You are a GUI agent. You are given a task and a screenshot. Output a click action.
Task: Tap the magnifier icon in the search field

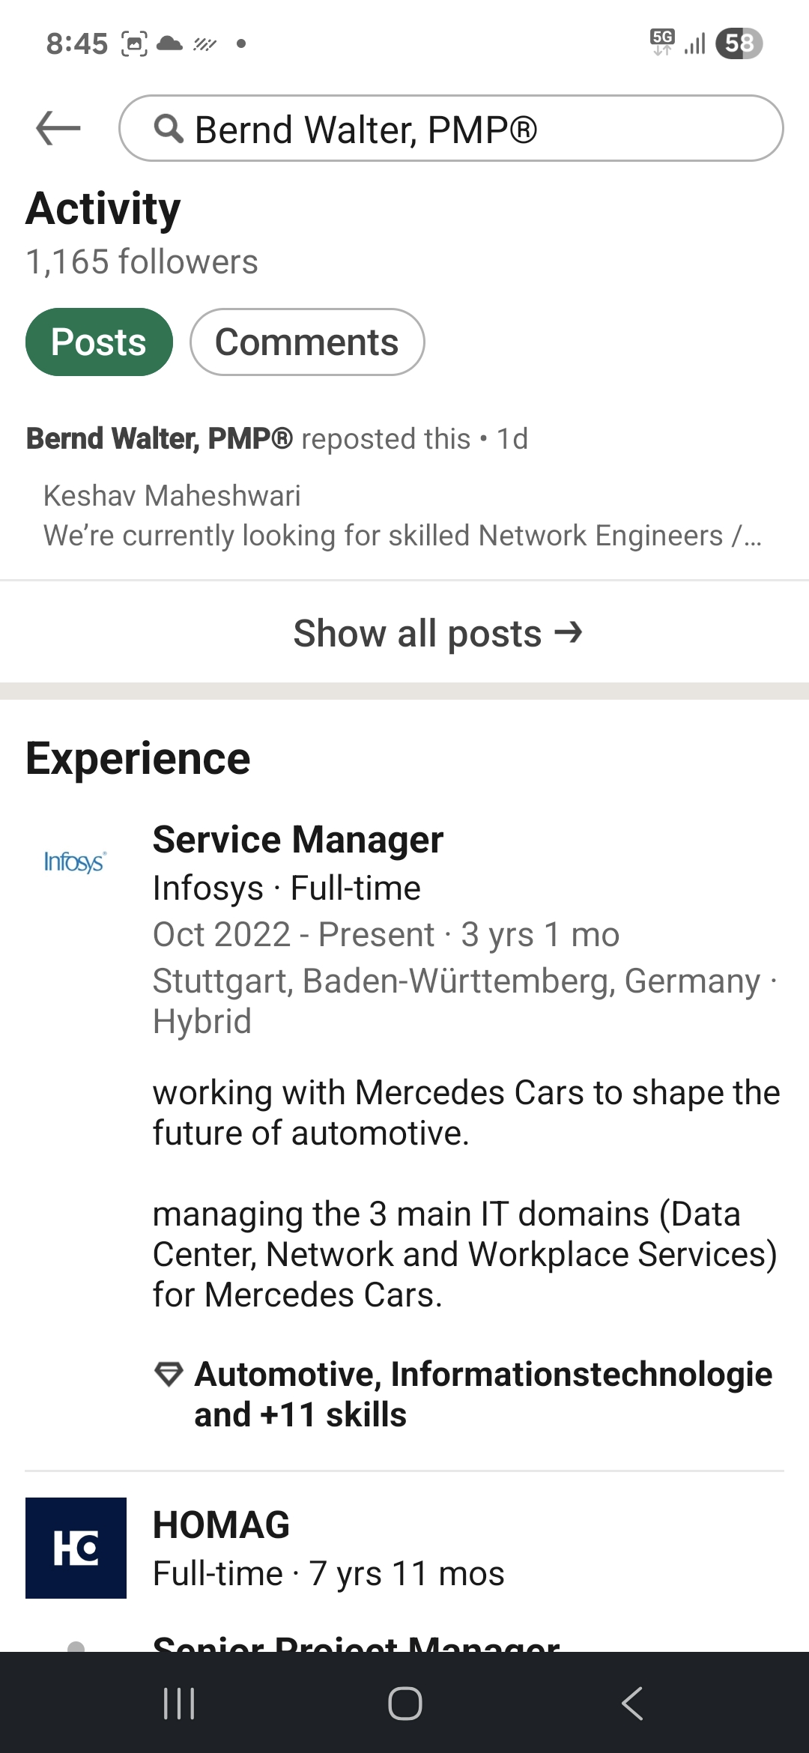point(169,129)
